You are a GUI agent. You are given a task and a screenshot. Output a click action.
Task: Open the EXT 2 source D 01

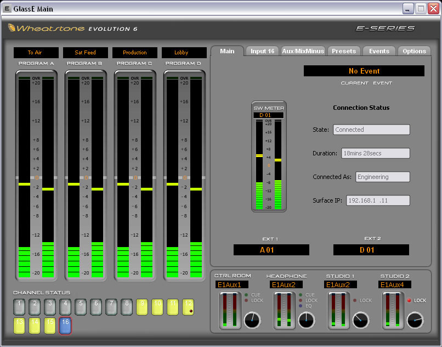(371, 250)
